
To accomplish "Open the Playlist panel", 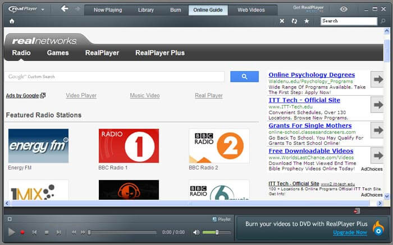I will pyautogui.click(x=221, y=219).
